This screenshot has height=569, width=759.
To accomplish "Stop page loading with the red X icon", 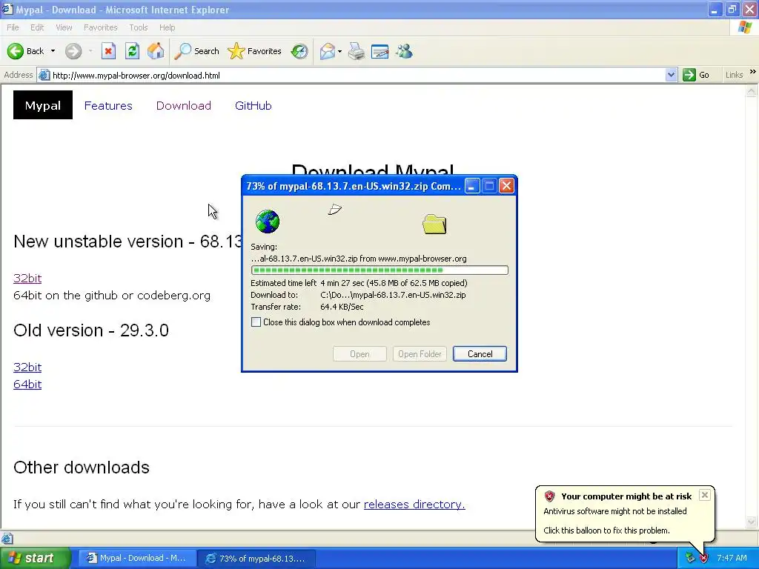I will 108,51.
